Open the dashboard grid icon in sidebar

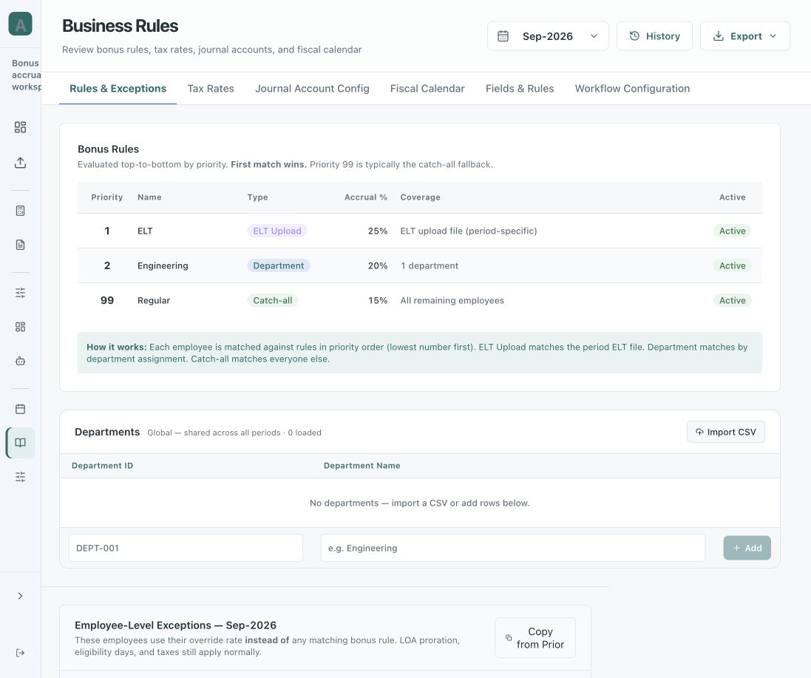coord(20,127)
